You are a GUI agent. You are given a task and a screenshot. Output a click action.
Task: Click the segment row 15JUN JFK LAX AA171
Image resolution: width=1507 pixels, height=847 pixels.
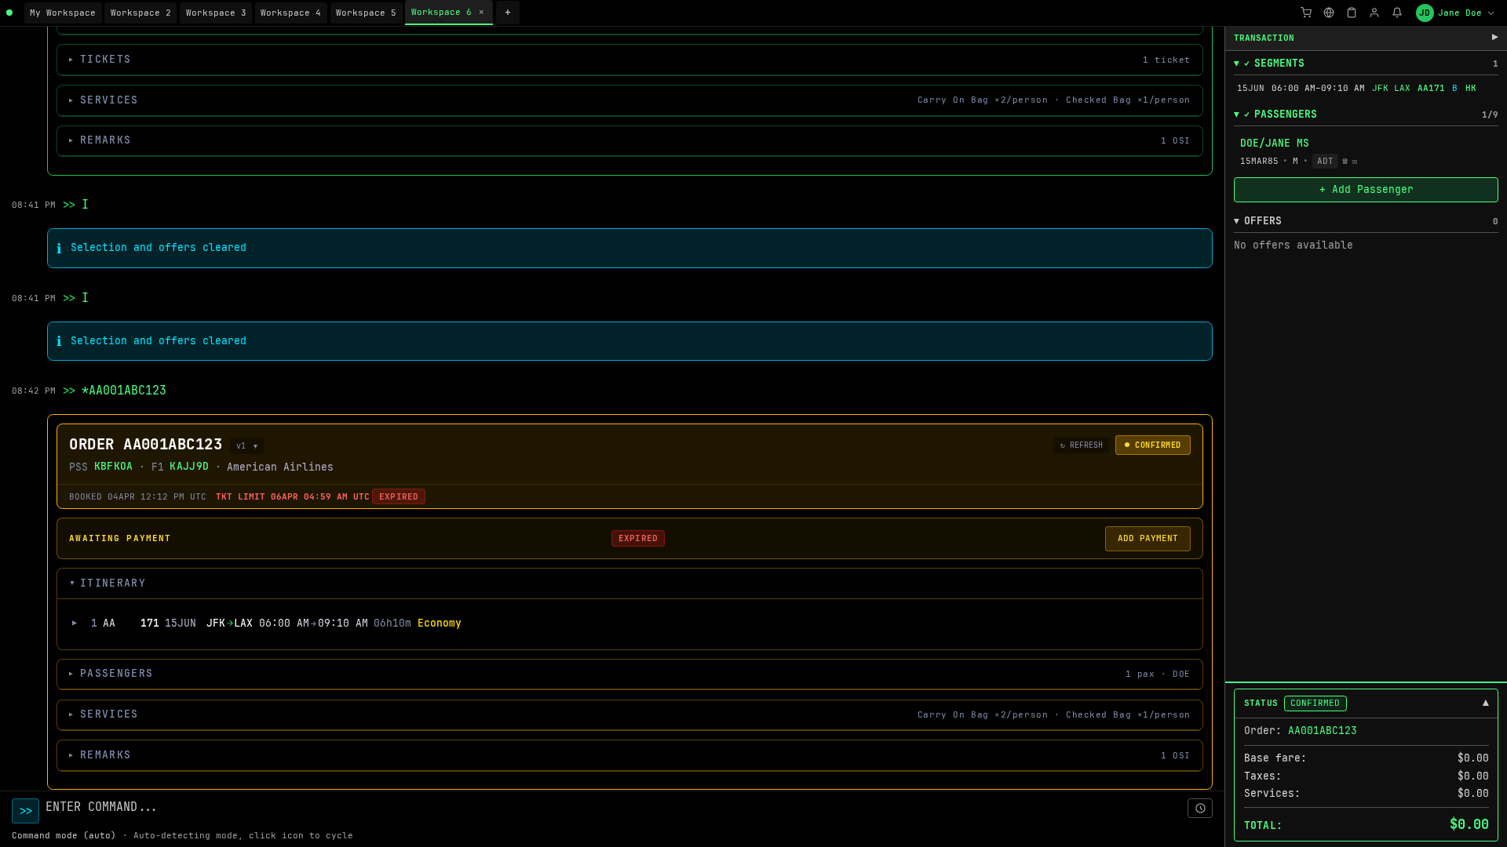coord(1366,89)
